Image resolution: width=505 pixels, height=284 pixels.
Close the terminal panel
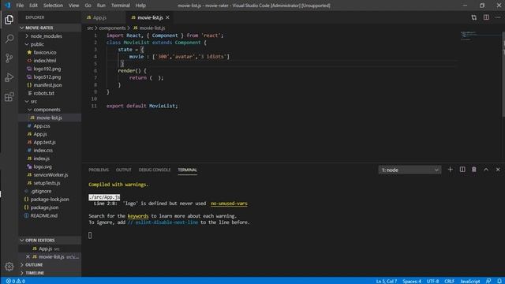[498, 170]
